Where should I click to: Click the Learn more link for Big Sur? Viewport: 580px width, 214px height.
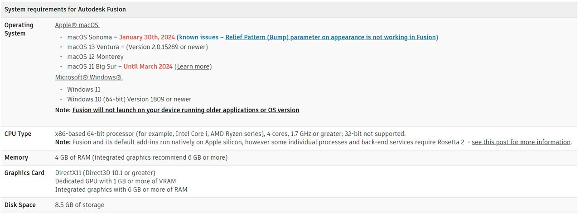coord(193,67)
